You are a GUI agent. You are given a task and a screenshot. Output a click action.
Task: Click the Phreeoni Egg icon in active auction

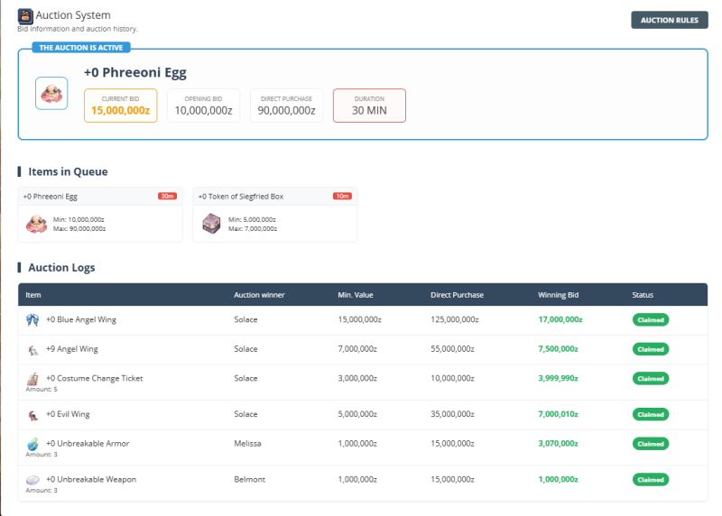(x=51, y=94)
